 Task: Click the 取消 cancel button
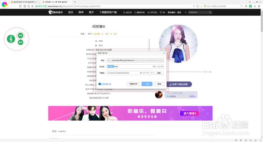pyautogui.click(x=159, y=84)
